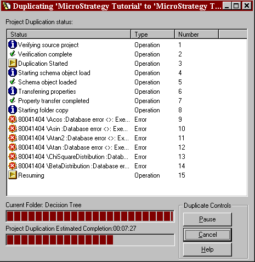Click 'Current Folder: Decision Tree' label
The height and width of the screenshot is (262, 255).
click(x=43, y=205)
